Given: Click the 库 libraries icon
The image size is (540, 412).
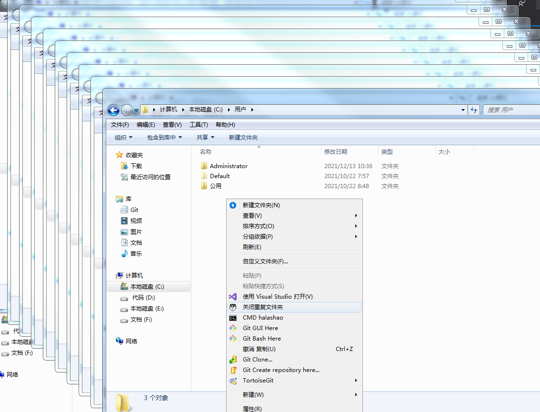Looking at the screenshot, I should pos(120,199).
